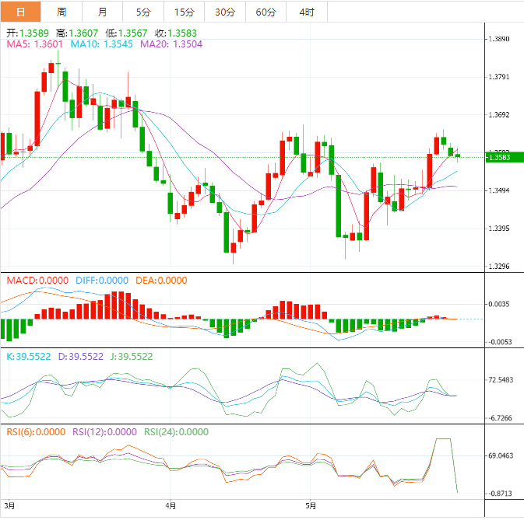Click the -0.8713 RSI axis label
The width and height of the screenshot is (524, 520).
tap(500, 494)
